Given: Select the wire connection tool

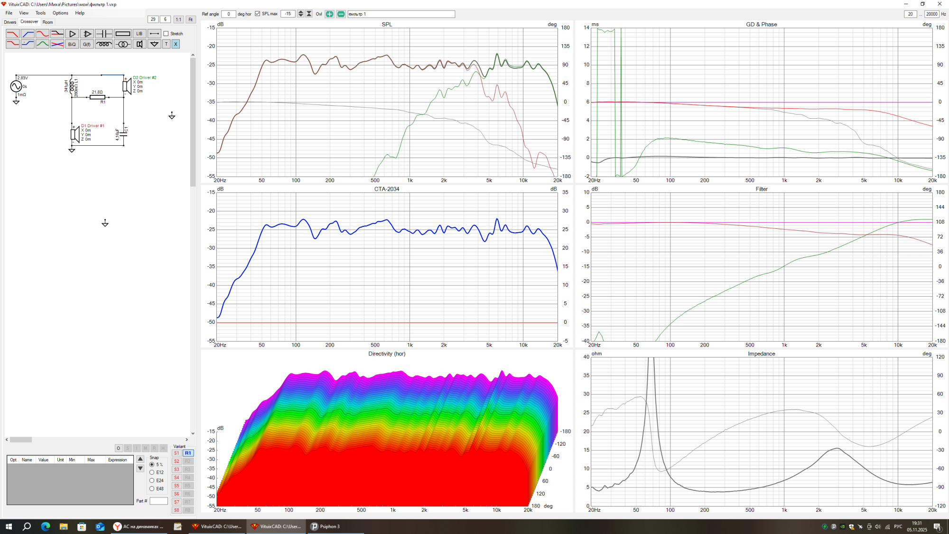Looking at the screenshot, I should 154,34.
